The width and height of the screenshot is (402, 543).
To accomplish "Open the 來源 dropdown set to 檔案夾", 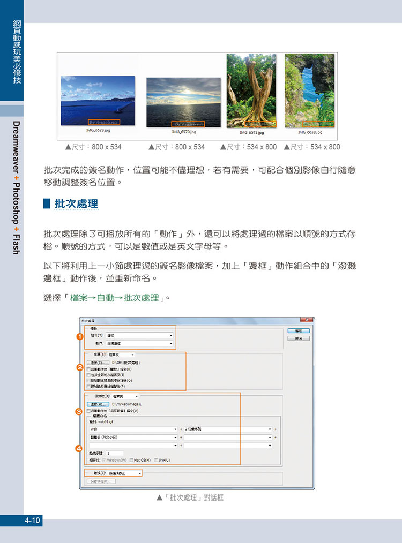I will pyautogui.click(x=121, y=355).
